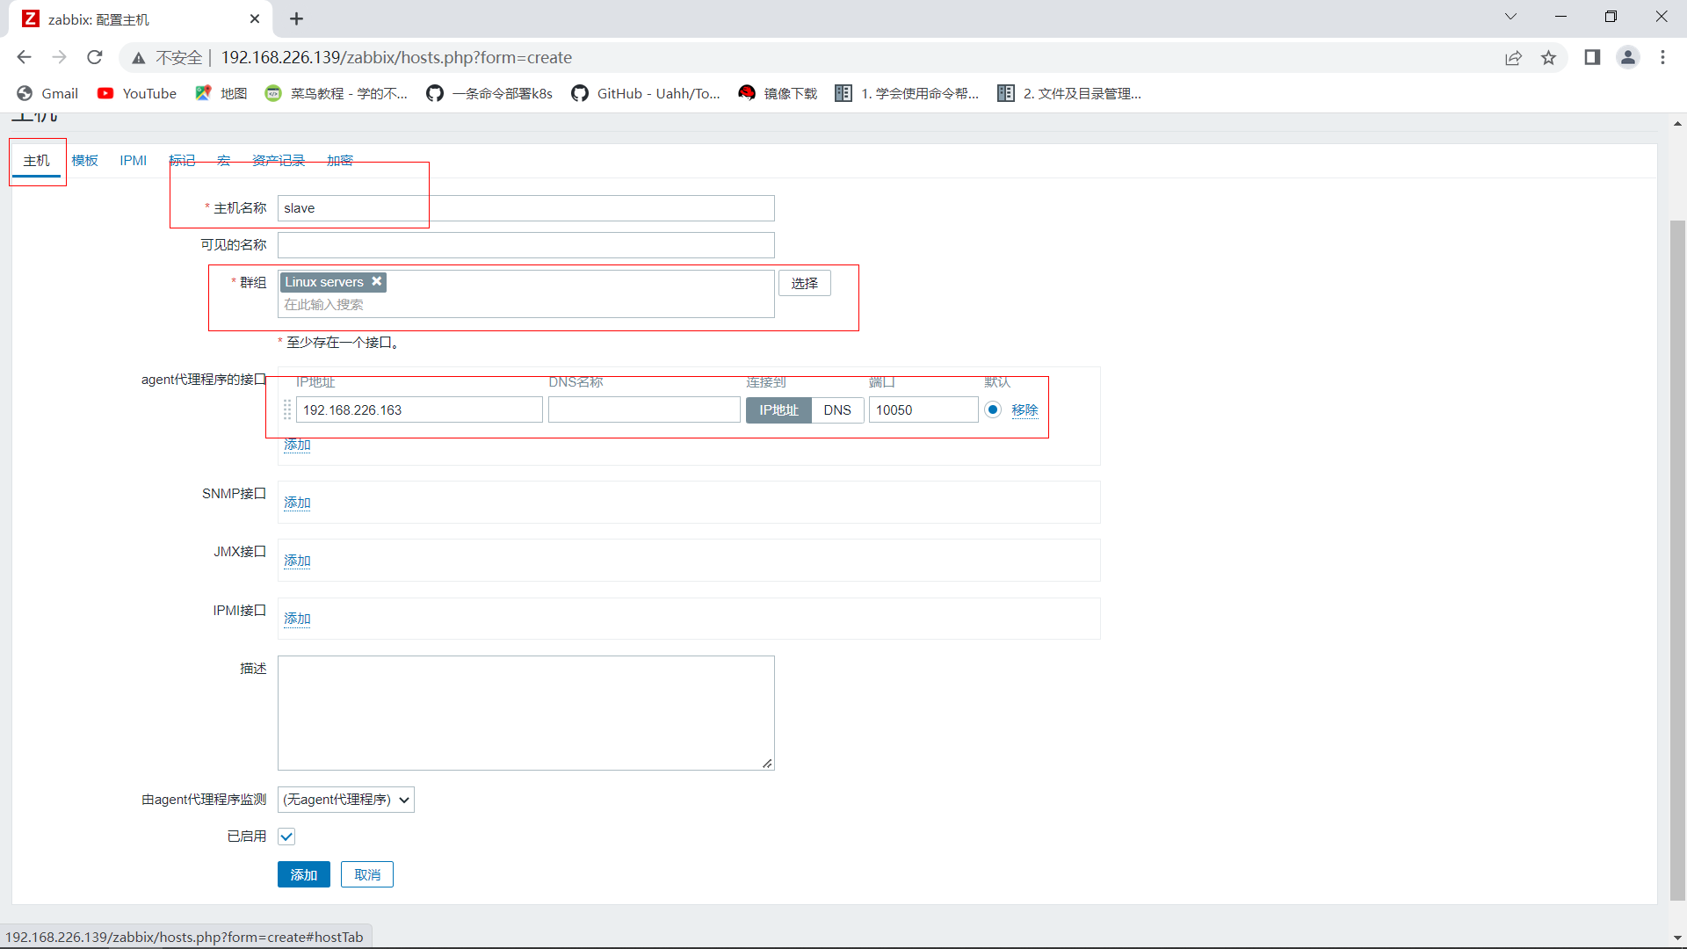Remove Linux servers group tag
The height and width of the screenshot is (949, 1687).
(376, 281)
